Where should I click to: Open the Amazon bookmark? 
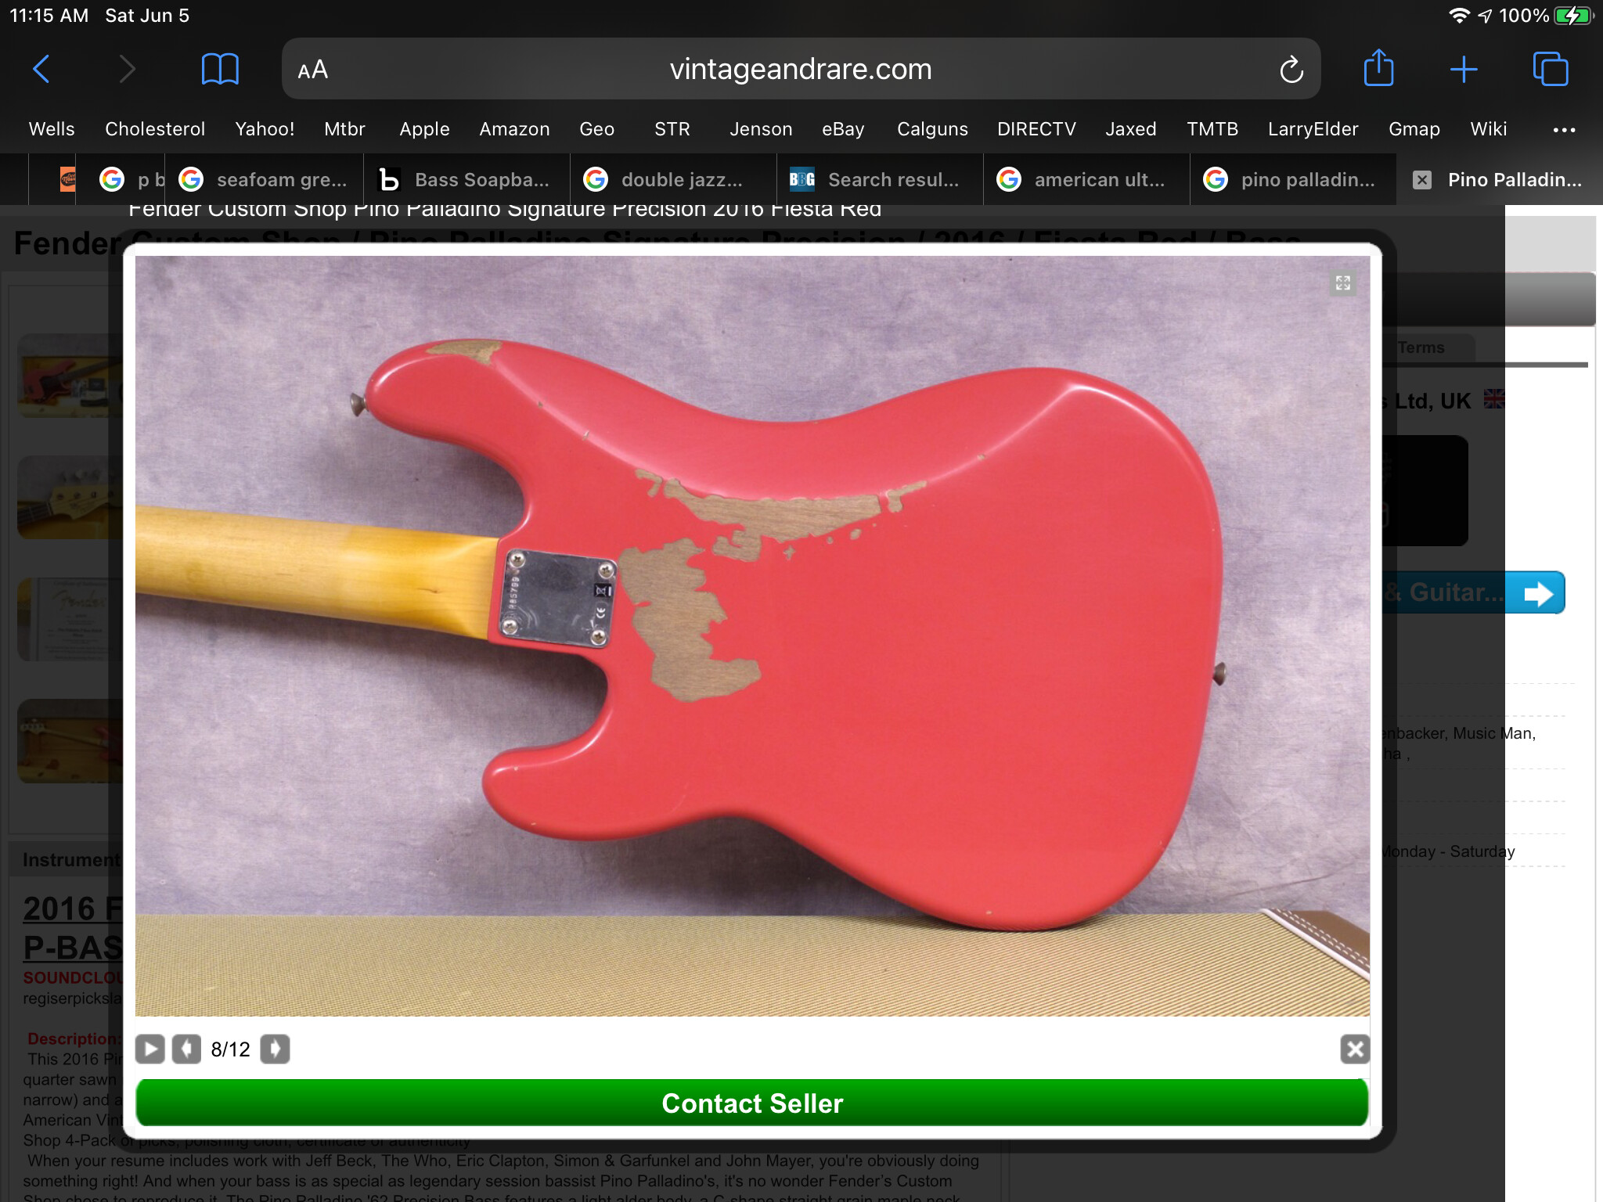click(x=514, y=129)
